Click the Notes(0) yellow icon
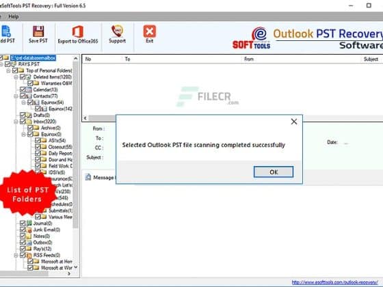Image resolution: width=383 pixels, height=287 pixels. tap(29, 236)
